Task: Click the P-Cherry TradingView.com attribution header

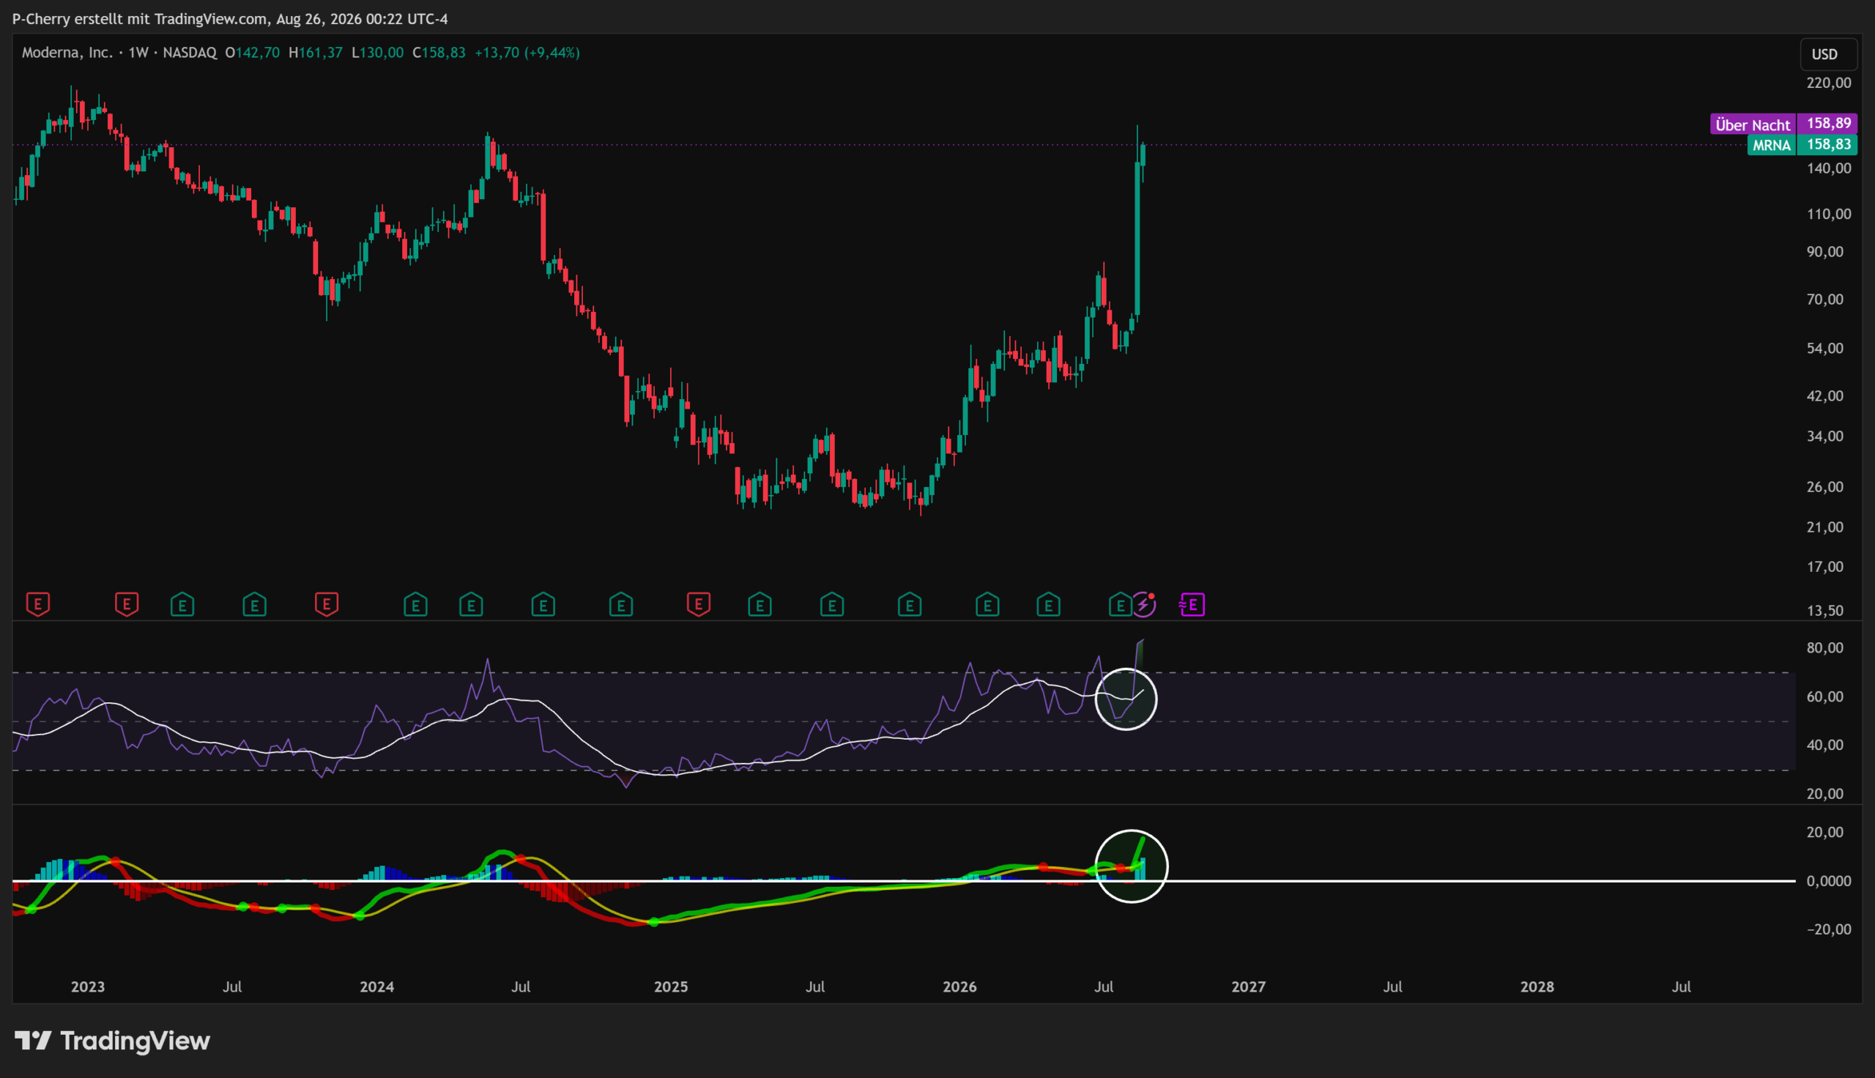Action: coord(230,18)
